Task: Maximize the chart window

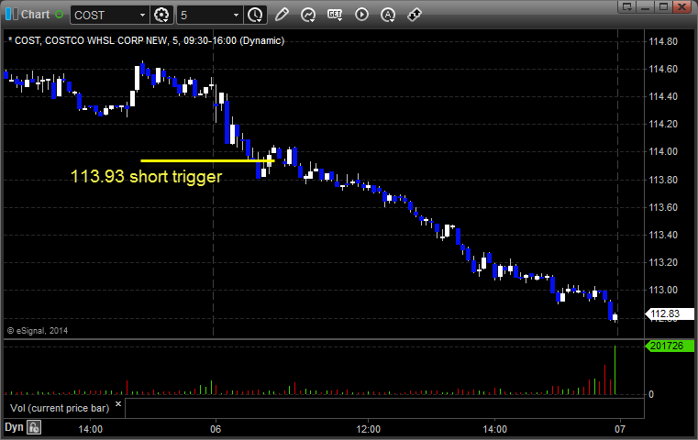Action: click(x=663, y=6)
